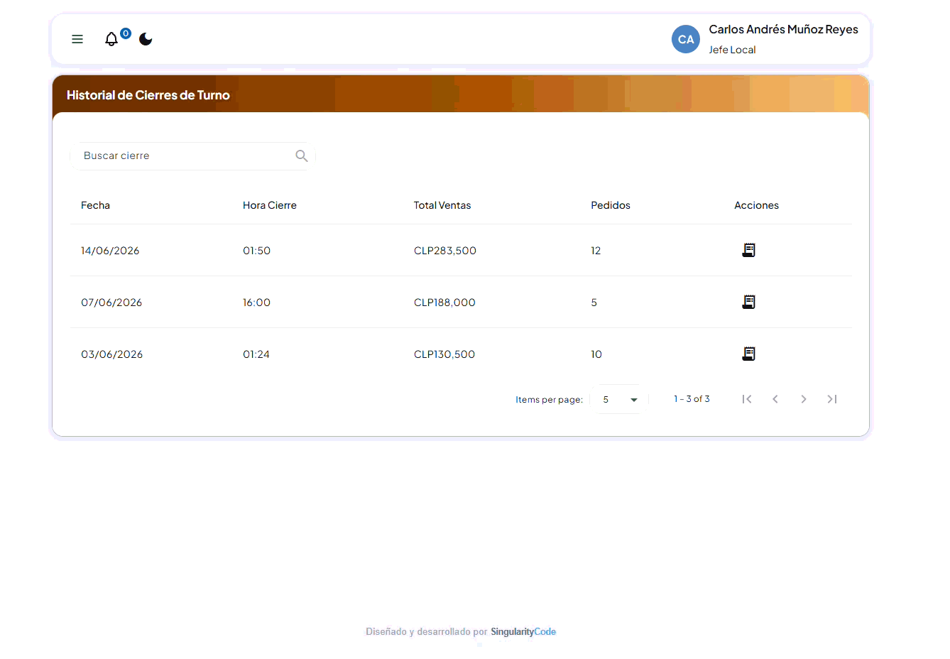Click the 1 - 3 of 3 range label
Image resolution: width=950 pixels, height=659 pixels.
coord(692,399)
